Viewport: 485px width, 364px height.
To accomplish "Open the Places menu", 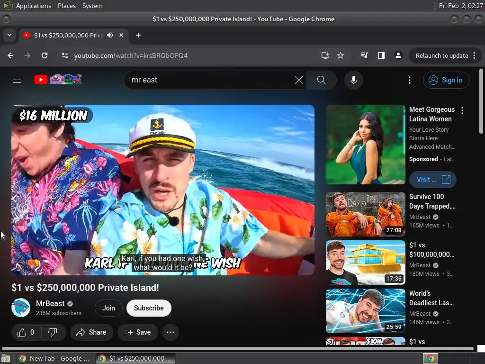I will coord(67,6).
